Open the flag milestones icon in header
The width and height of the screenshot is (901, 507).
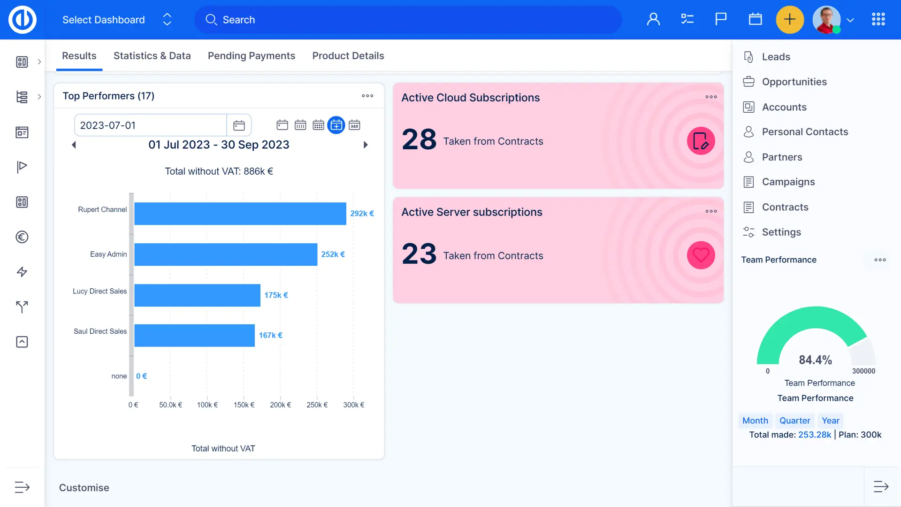721,19
